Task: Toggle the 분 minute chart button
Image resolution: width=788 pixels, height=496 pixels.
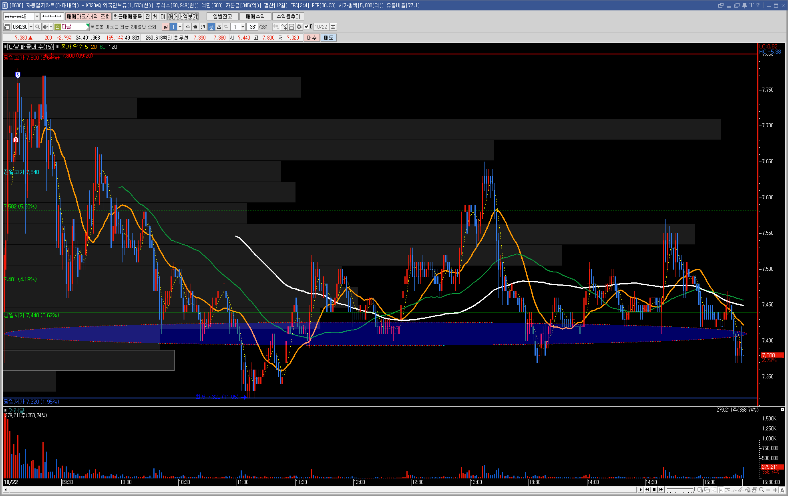Action: 211,27
